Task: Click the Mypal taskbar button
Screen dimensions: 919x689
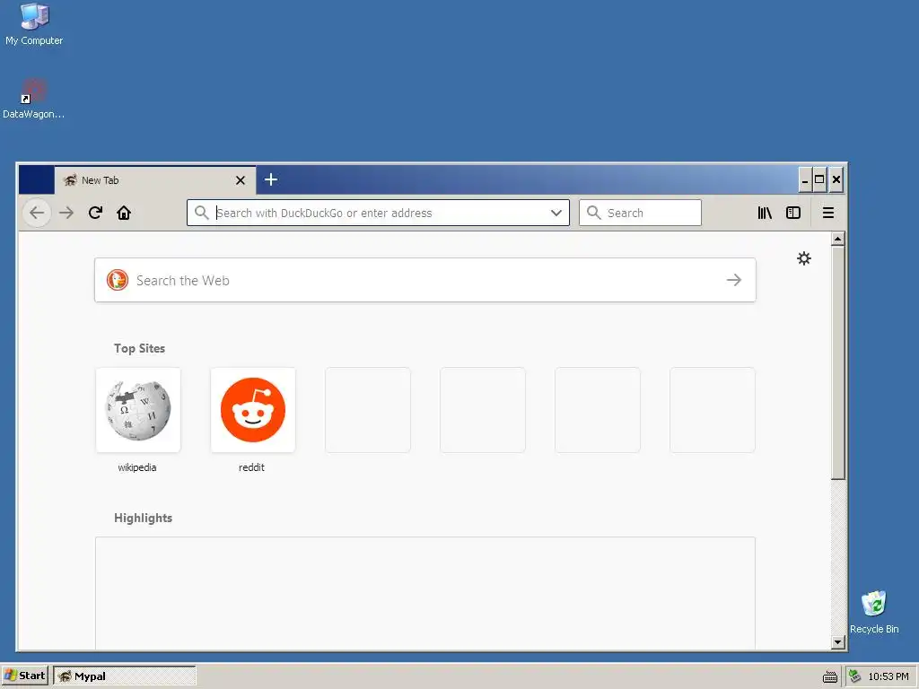Action: [124, 676]
